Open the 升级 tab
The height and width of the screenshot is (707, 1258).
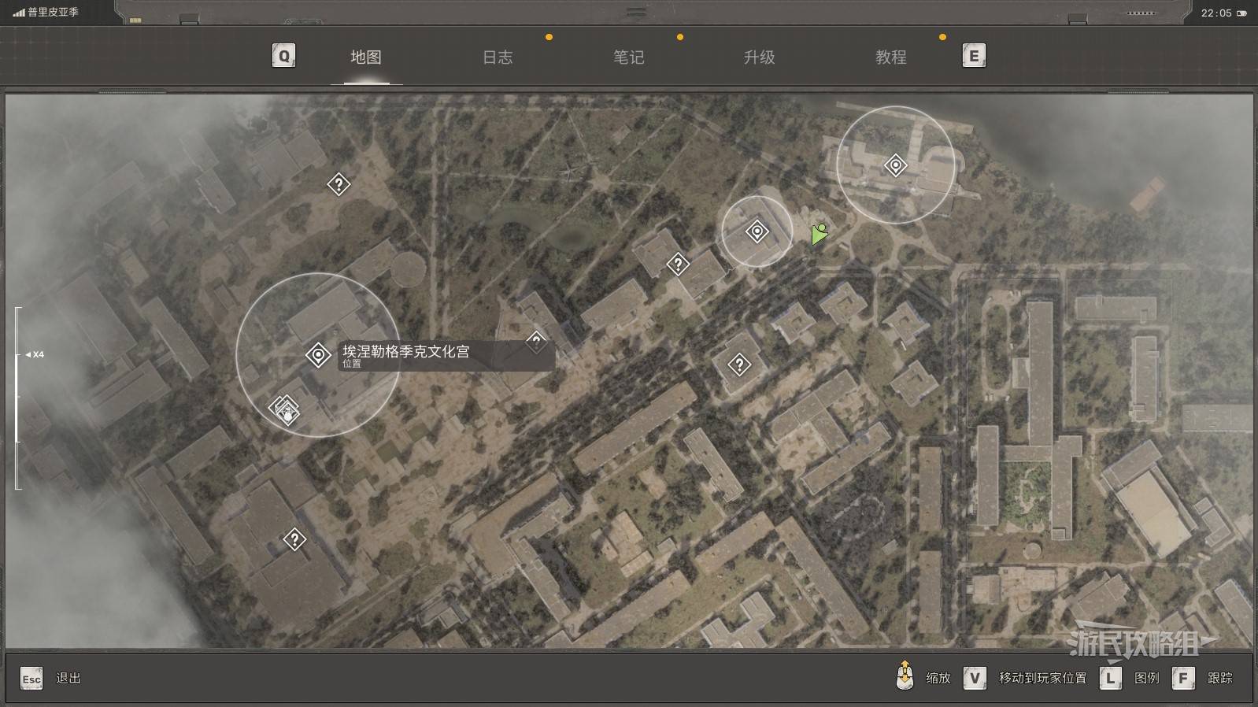click(760, 57)
